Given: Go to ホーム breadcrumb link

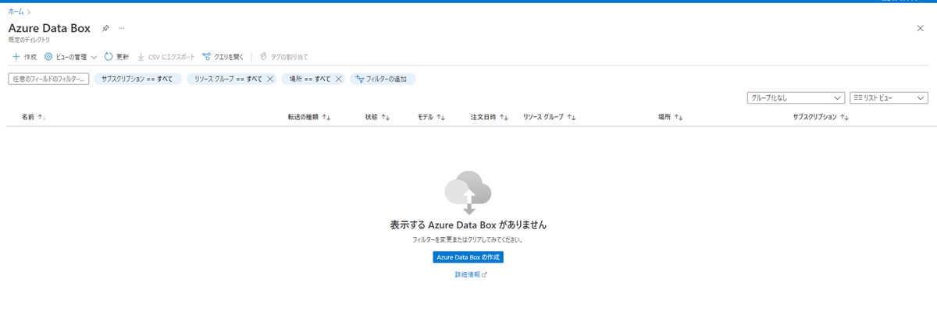Looking at the screenshot, I should 16,12.
